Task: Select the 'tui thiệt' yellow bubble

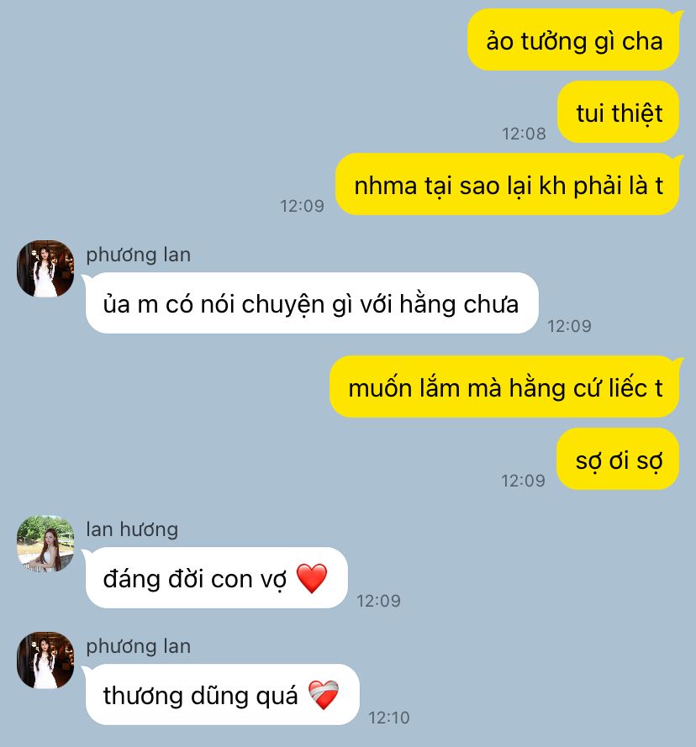Action: (x=619, y=113)
